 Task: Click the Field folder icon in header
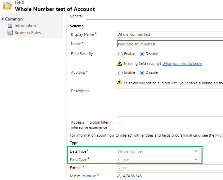pos(8,6)
